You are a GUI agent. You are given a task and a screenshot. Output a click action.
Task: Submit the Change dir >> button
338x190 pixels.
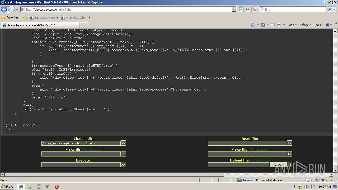[123, 143]
